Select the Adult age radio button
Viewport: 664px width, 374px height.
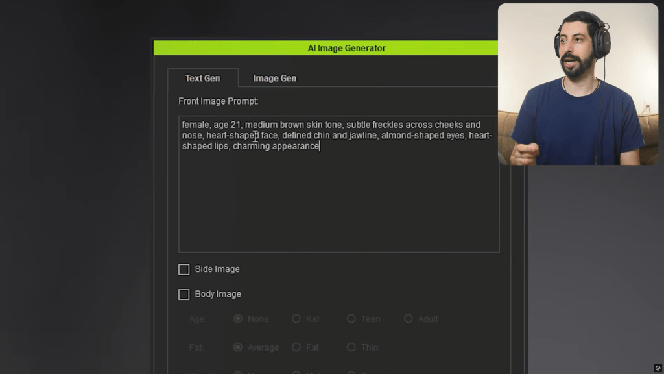coord(409,318)
